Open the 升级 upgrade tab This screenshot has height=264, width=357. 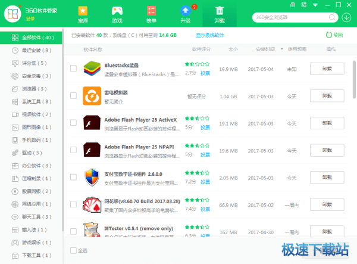click(x=186, y=14)
